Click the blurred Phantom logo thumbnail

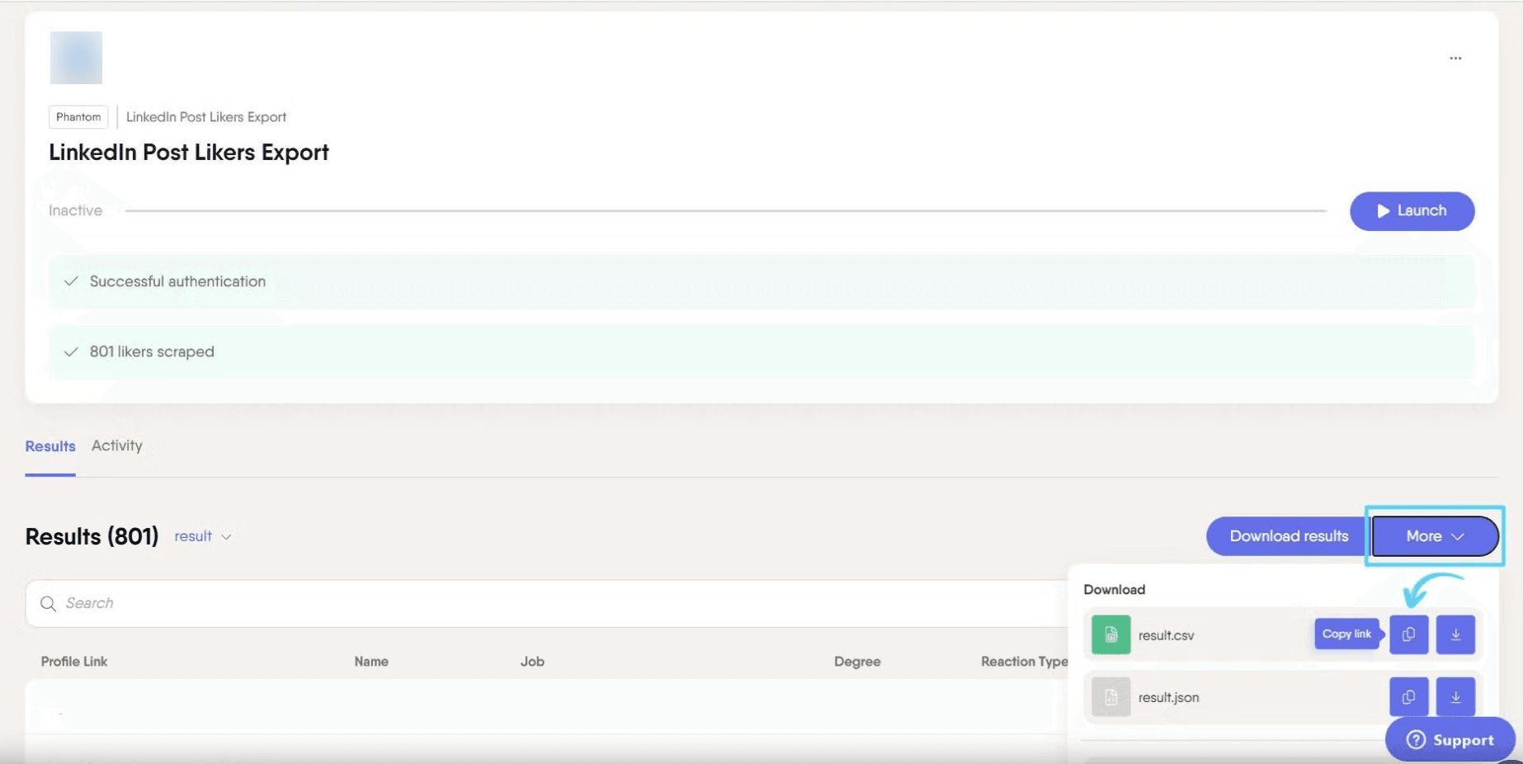pos(76,58)
